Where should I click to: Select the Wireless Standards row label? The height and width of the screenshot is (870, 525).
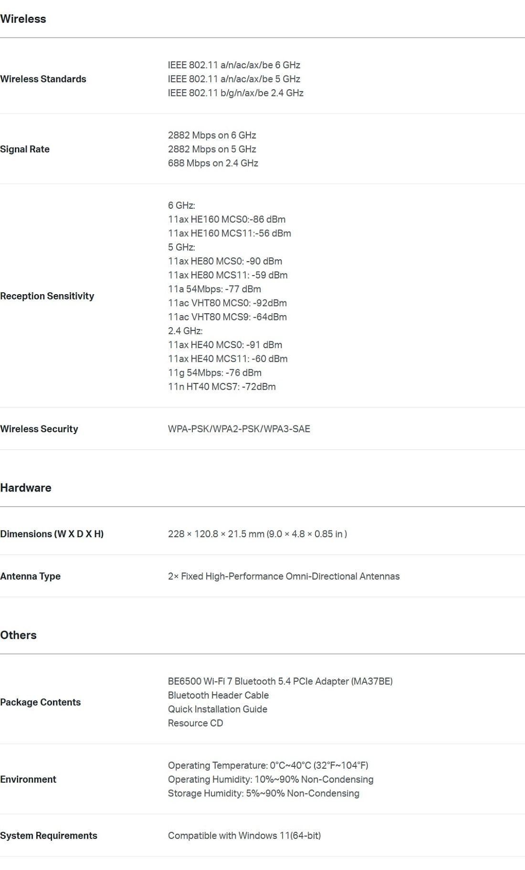[43, 79]
